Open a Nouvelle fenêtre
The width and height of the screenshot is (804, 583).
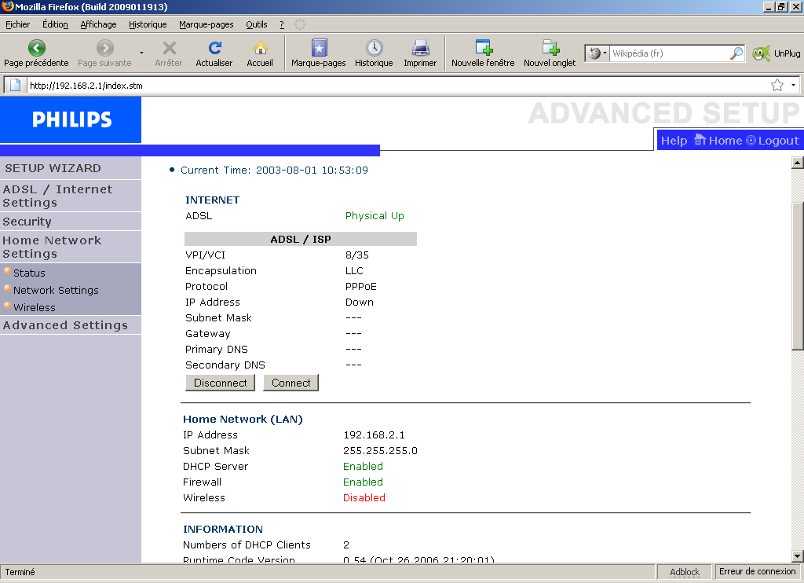click(483, 48)
